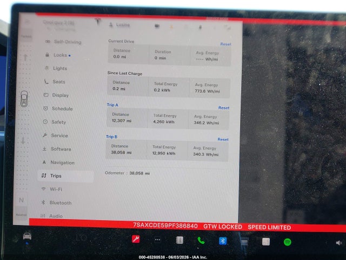Reset the Current Drive stats

pyautogui.click(x=226, y=44)
